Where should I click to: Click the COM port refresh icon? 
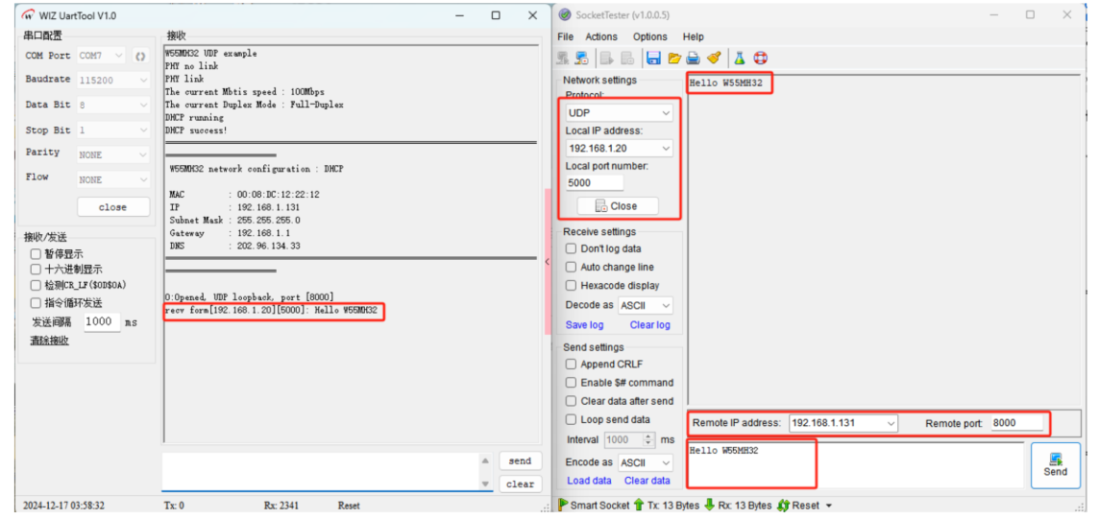140,57
